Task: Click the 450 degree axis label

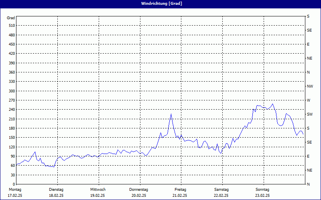Action: point(12,44)
